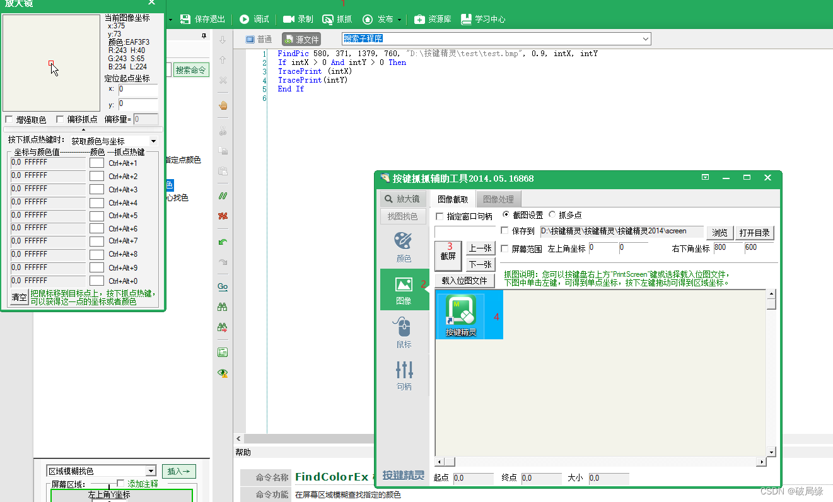Click the 打开目录 open folder button

pos(755,233)
